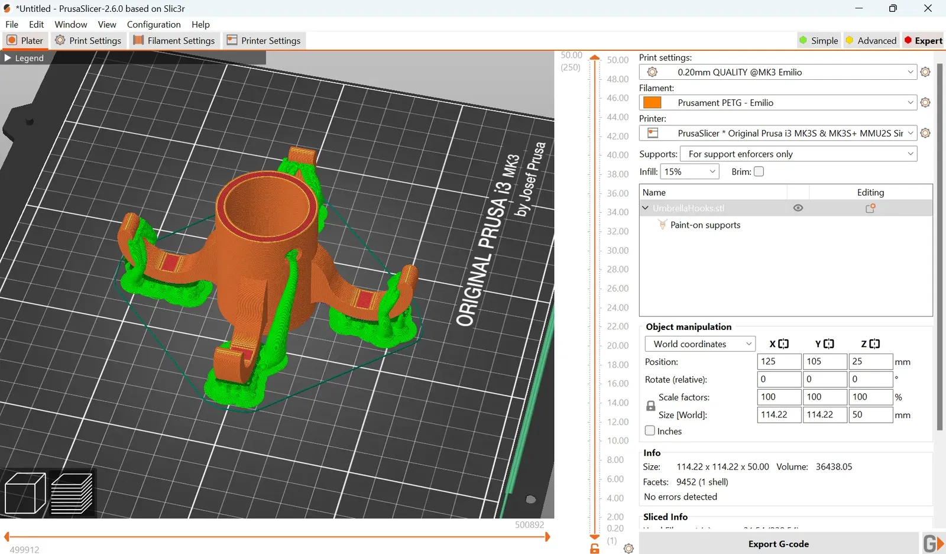
Task: Open the Supports dropdown
Action: (798, 154)
